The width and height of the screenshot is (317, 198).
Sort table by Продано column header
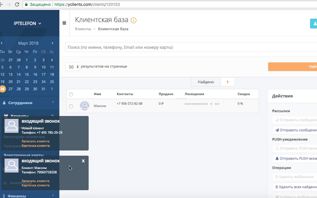(166, 94)
